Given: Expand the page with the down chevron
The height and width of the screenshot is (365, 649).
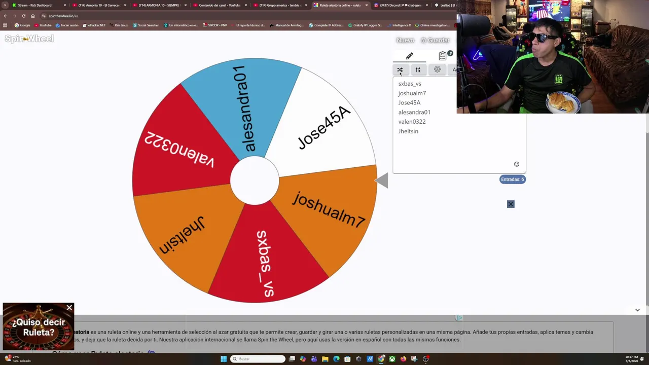Looking at the screenshot, I should (637, 310).
